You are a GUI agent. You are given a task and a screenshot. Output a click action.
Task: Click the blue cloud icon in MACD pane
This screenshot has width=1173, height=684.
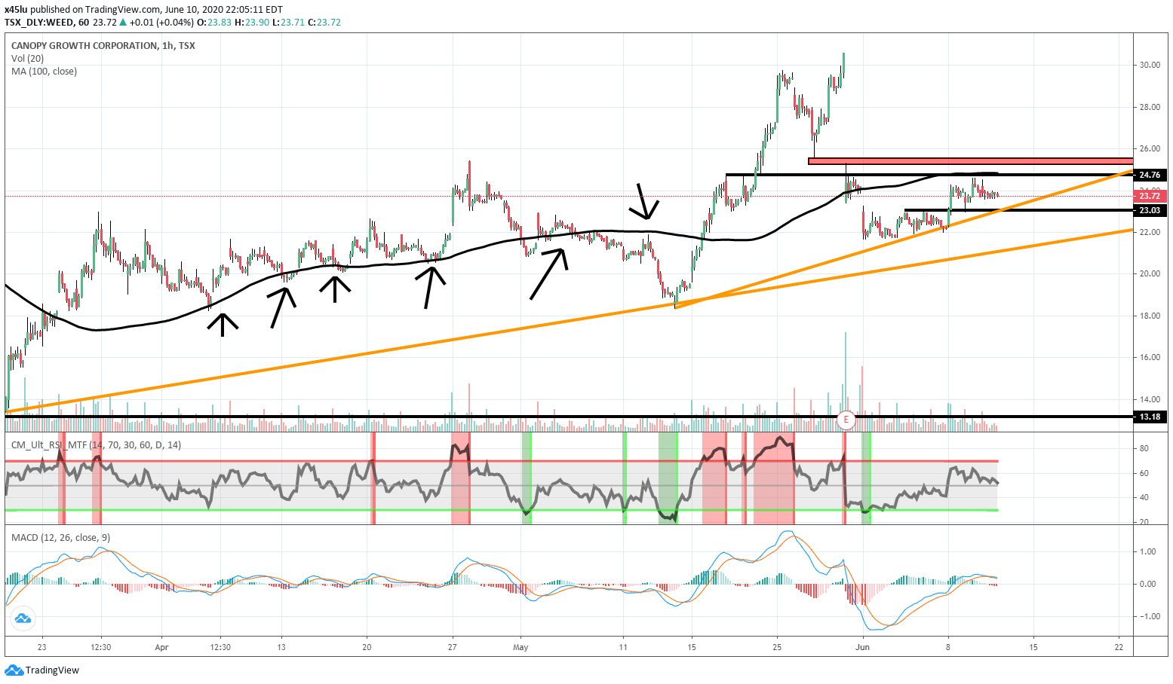click(23, 619)
